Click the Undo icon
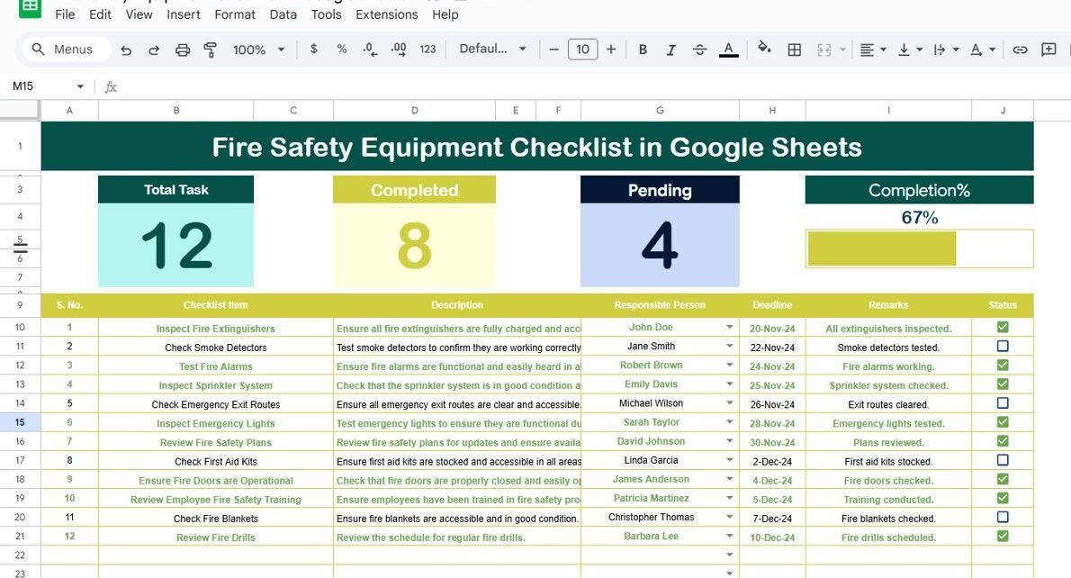The width and height of the screenshot is (1071, 578). (x=126, y=50)
